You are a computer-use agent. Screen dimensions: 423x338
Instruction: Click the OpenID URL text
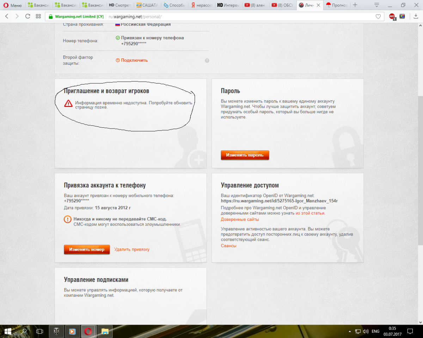[x=280, y=201]
